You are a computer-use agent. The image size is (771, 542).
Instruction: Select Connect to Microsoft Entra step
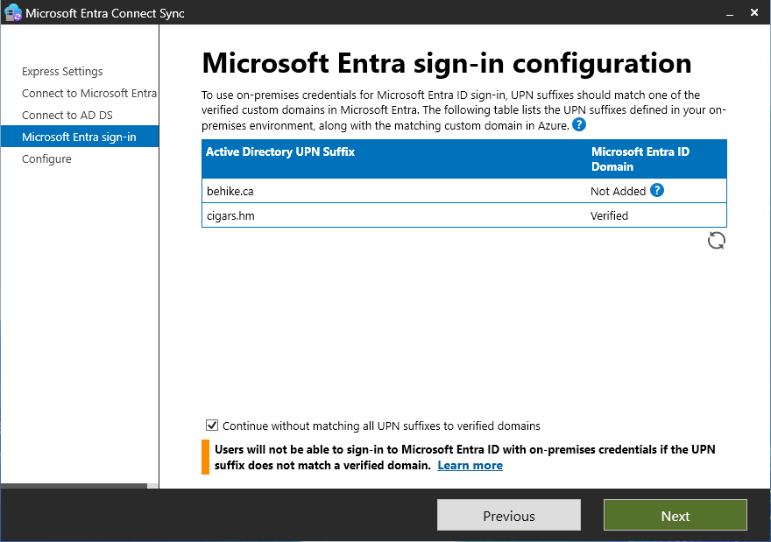[88, 94]
